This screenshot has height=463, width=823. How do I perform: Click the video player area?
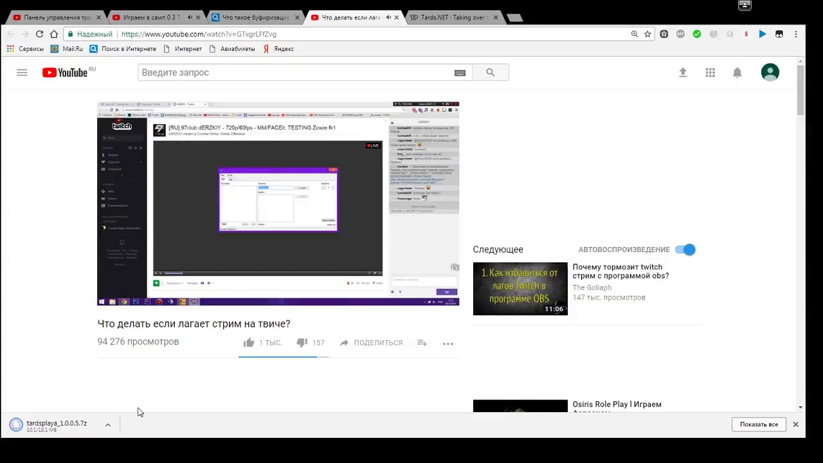click(x=278, y=203)
